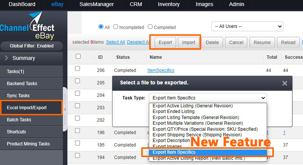This screenshot has height=165, width=303.
Task: Click the Global Filter: Enabled button
Action: point(32,46)
